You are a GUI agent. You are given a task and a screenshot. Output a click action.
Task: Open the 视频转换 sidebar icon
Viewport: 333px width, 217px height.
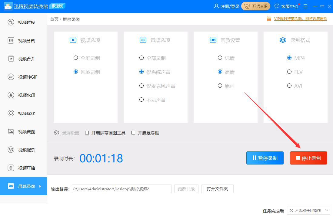(x=11, y=22)
